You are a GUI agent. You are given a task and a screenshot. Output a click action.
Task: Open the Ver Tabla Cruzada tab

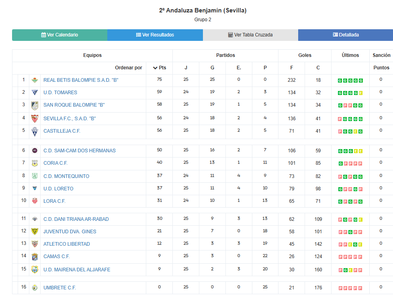pyautogui.click(x=250, y=35)
